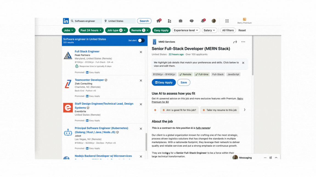Click Peak Partners company logo
316x177 pixels.
pyautogui.click(x=68, y=55)
